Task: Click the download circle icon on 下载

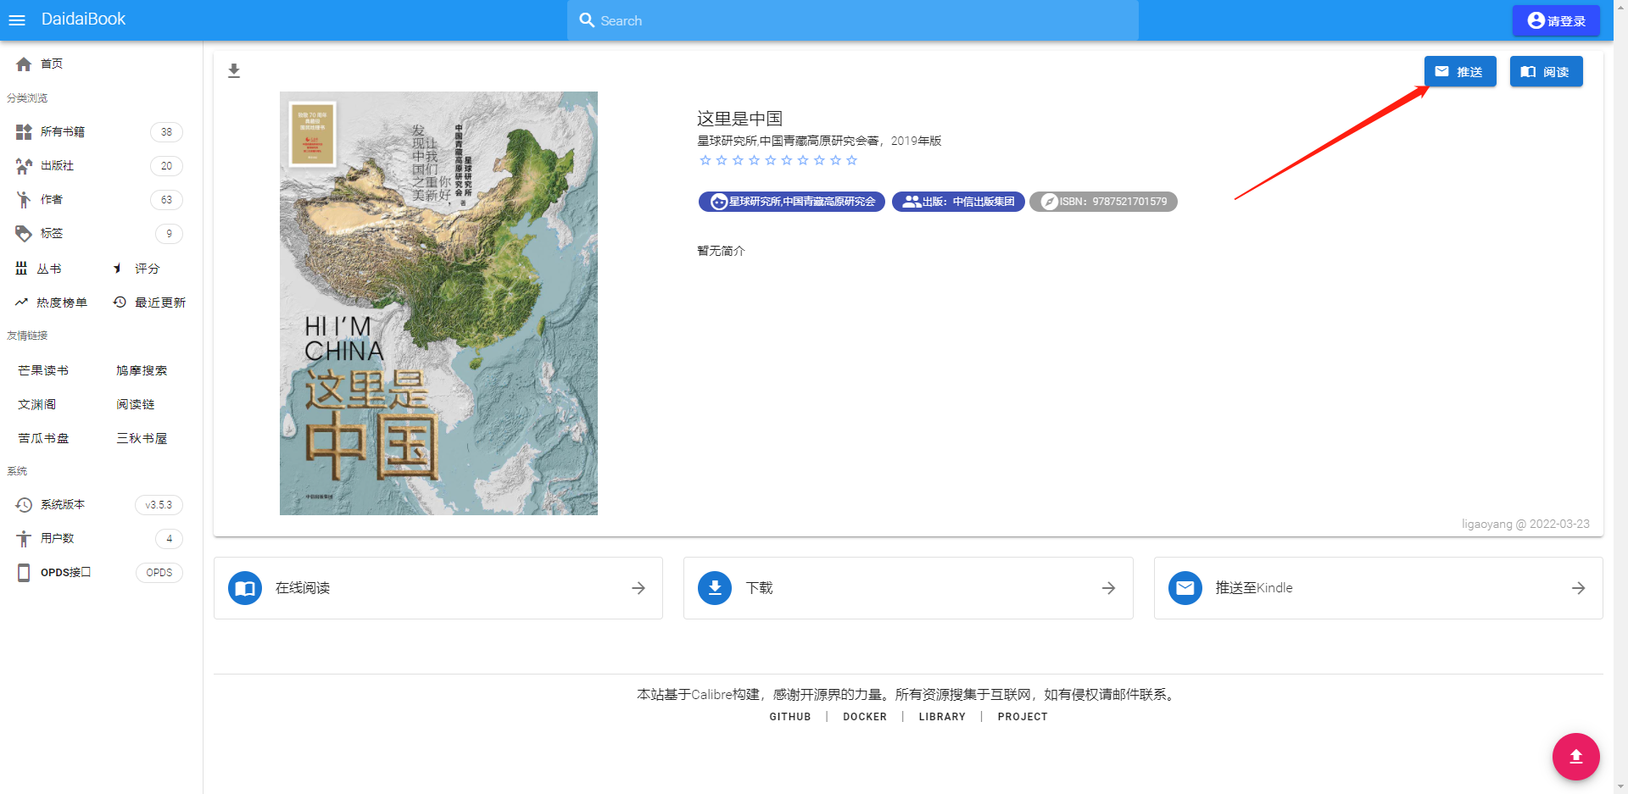Action: tap(715, 588)
